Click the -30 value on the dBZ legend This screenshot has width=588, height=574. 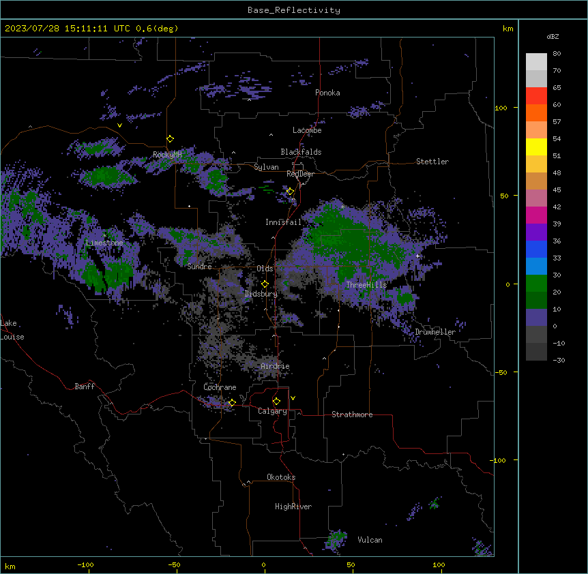(x=559, y=361)
